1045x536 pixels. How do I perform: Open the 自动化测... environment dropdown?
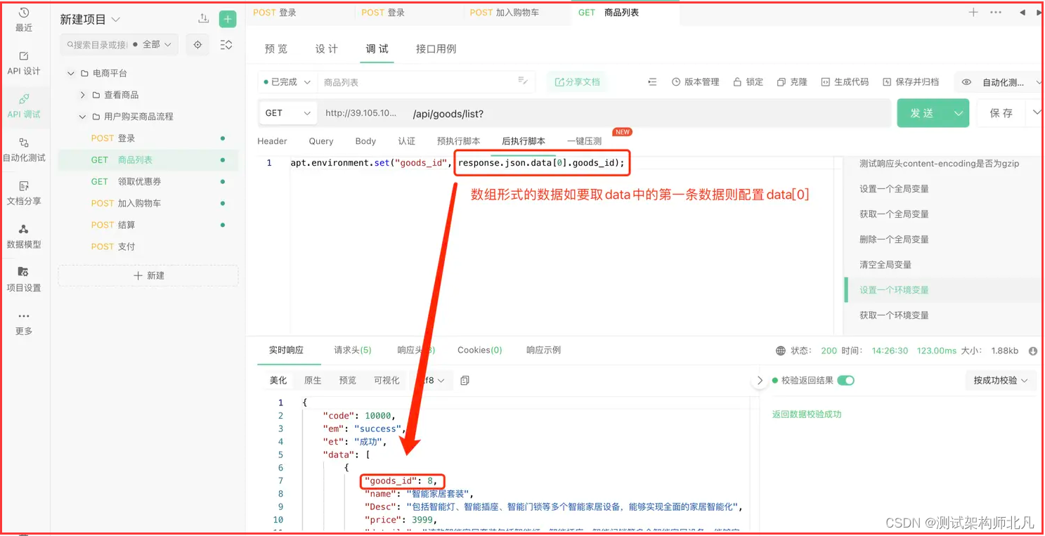[x=1001, y=82]
